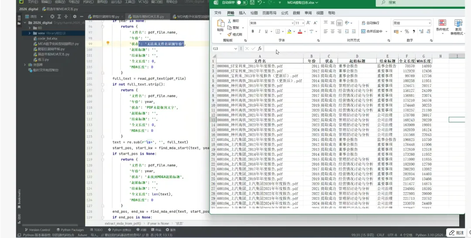Click the increase decimal icon
Viewport: 471px width, 238px height.
pos(421,31)
